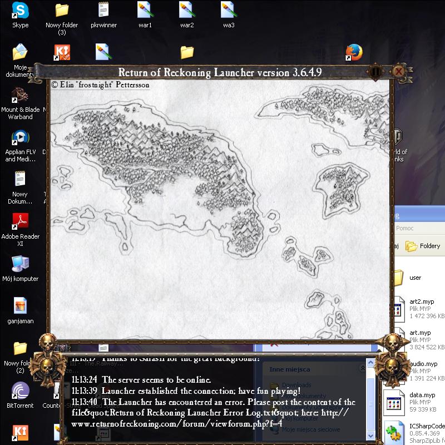Screen dimensions: 445x445
Task: Select the ganjaman image file icon
Action: [x=21, y=310]
